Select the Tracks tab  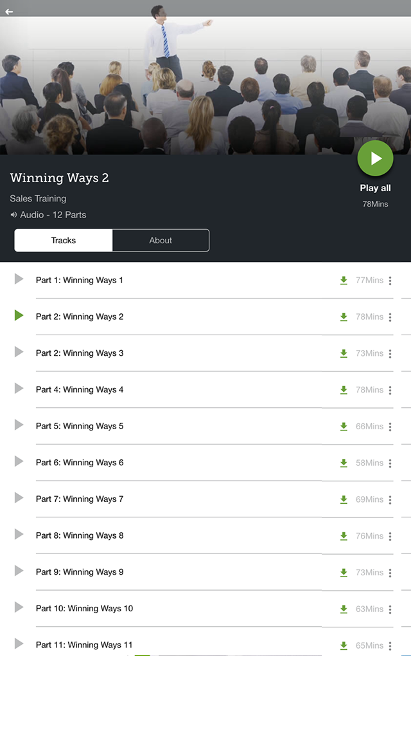[64, 241]
